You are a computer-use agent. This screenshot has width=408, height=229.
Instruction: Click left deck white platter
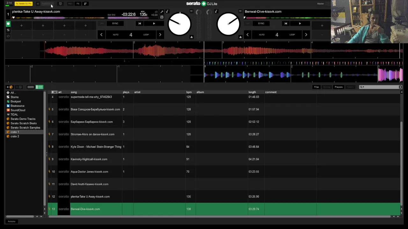(x=179, y=24)
